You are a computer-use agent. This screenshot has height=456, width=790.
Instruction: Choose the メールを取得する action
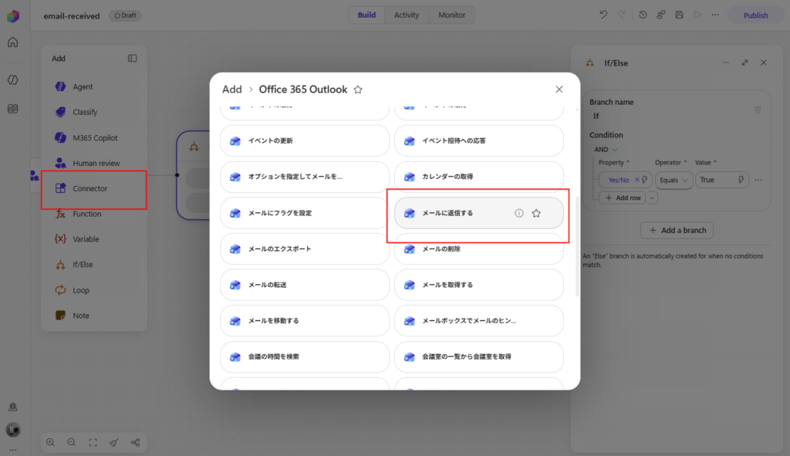point(478,285)
